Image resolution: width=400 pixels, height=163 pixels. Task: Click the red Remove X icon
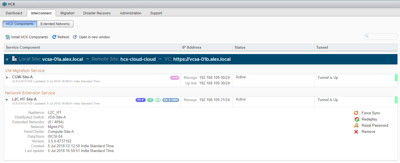[356, 132]
